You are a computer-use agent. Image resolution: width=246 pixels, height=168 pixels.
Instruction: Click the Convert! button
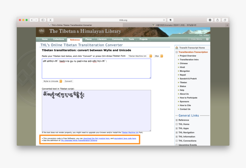tap(69, 81)
